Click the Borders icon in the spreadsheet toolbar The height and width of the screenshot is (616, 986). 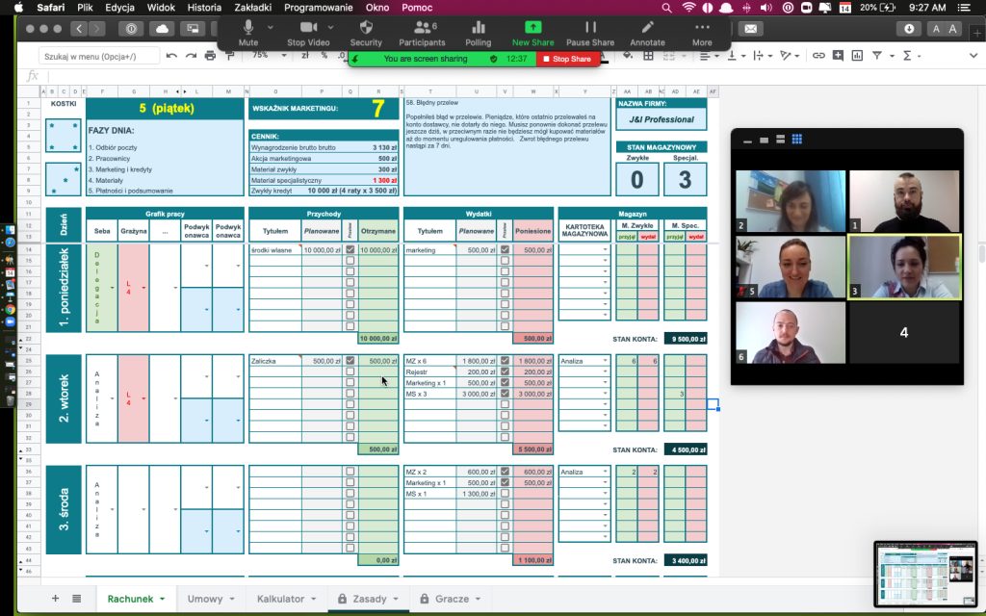[x=647, y=56]
